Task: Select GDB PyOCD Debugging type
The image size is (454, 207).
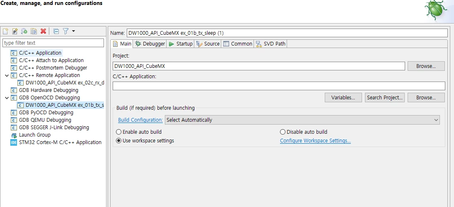Action: [x=46, y=112]
